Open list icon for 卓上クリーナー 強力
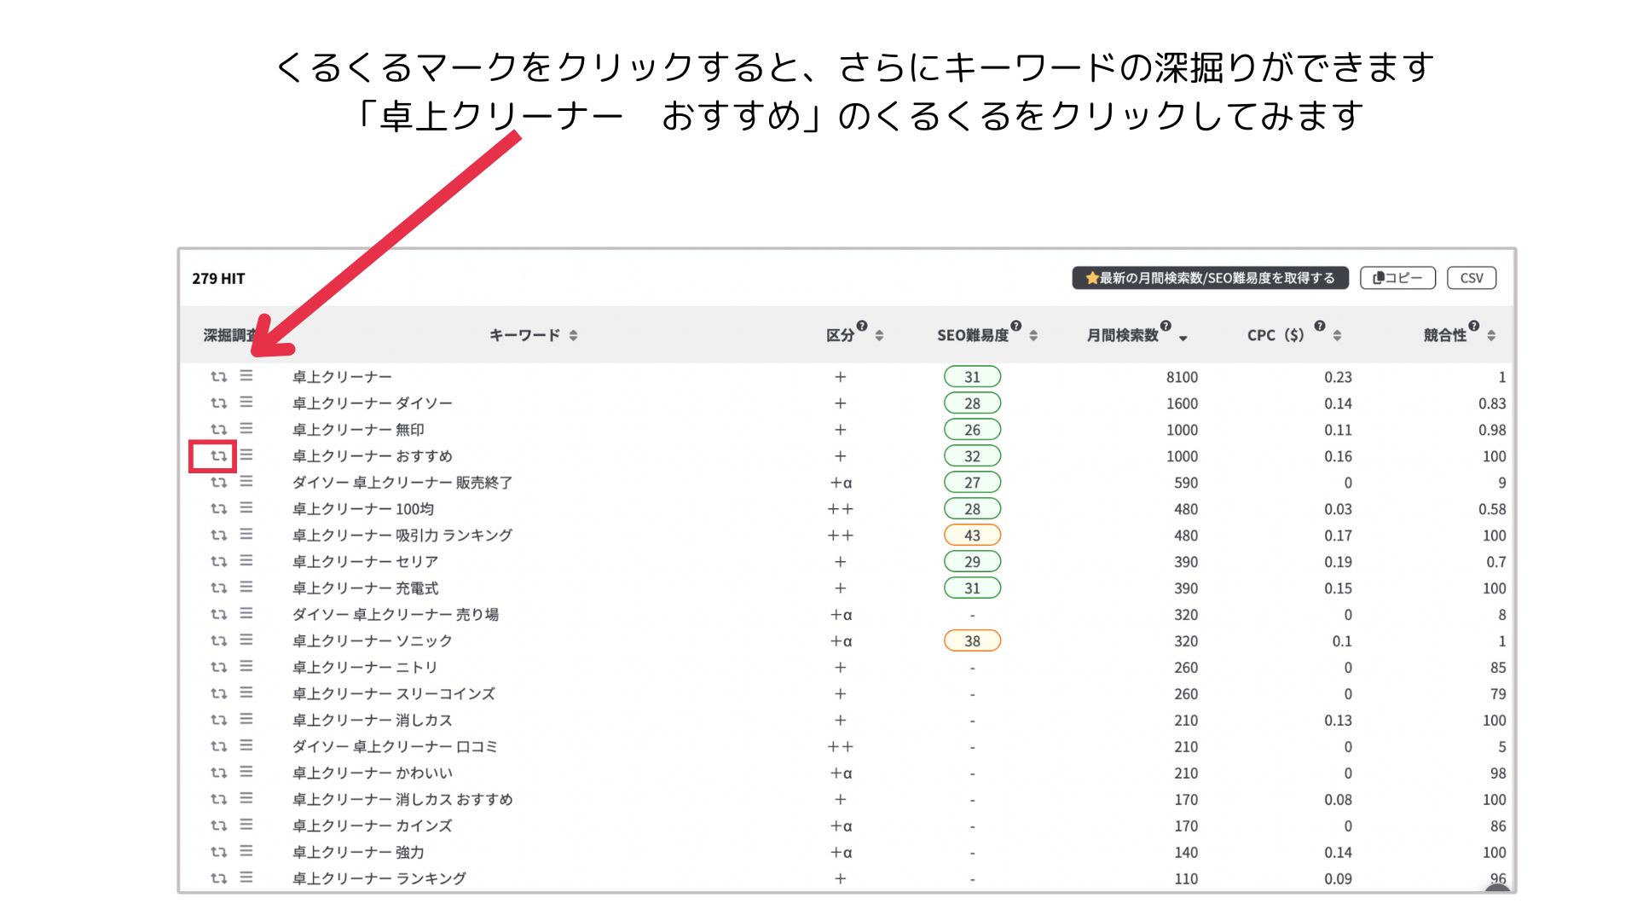The image size is (1637, 921). click(246, 852)
